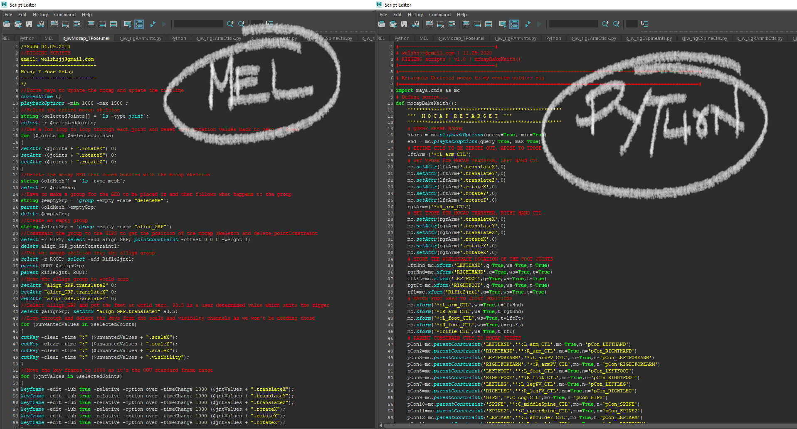
Task: Open Command menu in left Script Editor
Action: pyautogui.click(x=65, y=15)
